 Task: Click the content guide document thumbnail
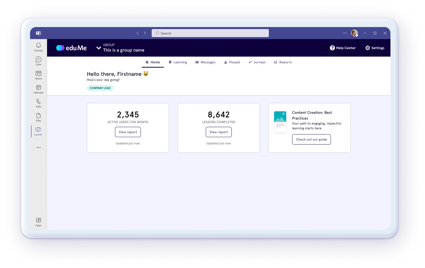(280, 122)
